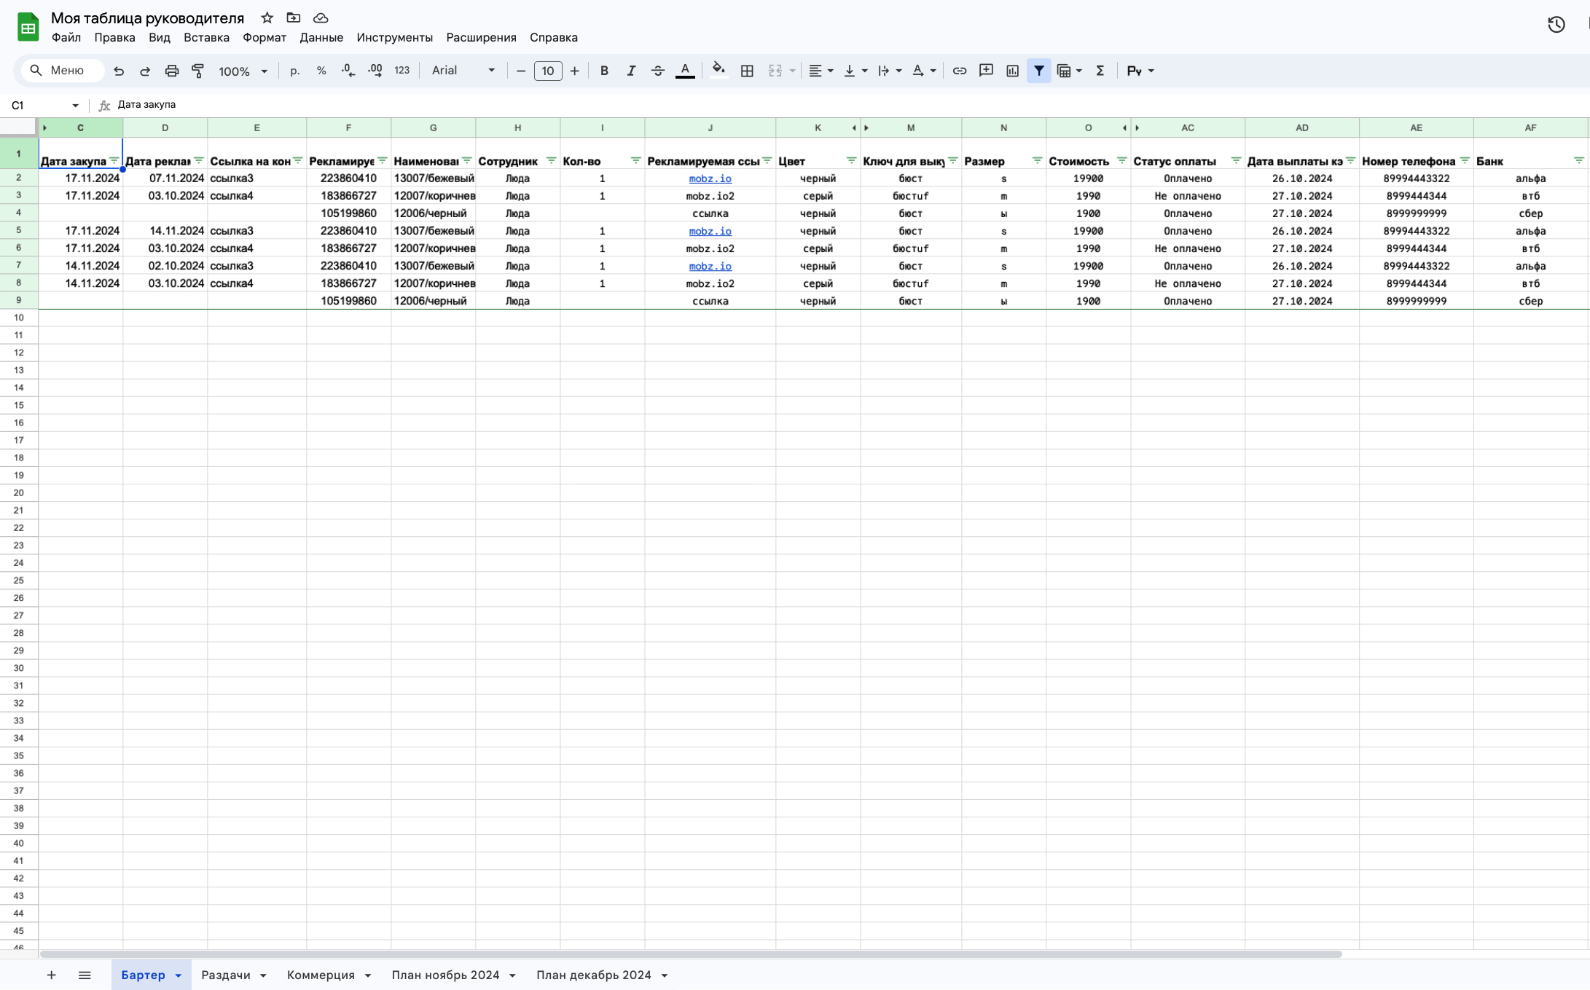Decrease font size with minus

pyautogui.click(x=521, y=71)
